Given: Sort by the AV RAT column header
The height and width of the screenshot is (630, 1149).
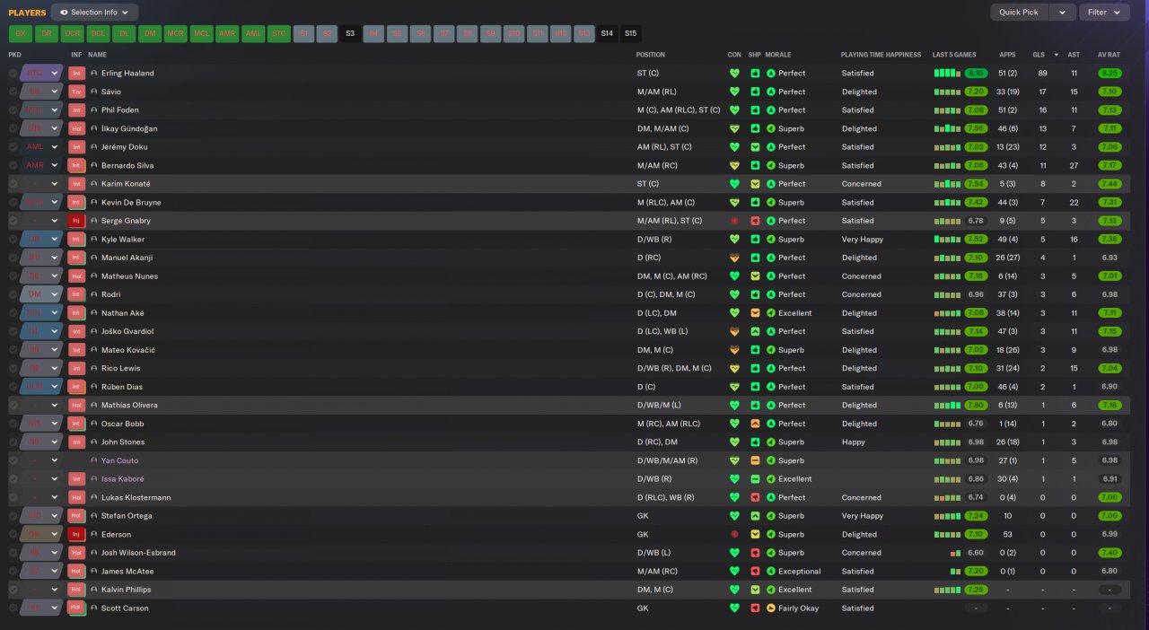Looking at the screenshot, I should click(x=1109, y=55).
